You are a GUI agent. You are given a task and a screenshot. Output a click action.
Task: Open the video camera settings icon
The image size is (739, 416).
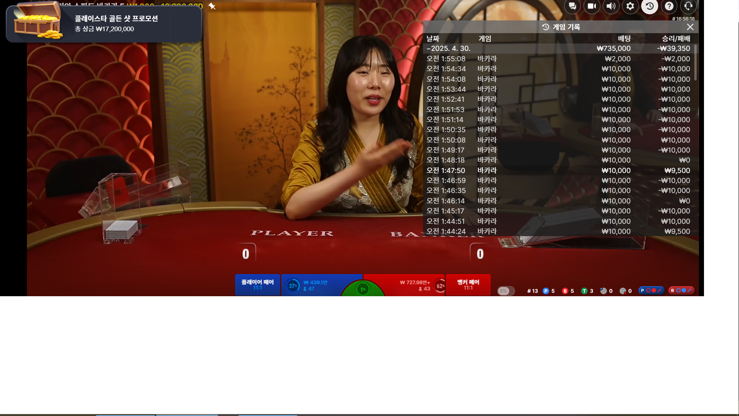pyautogui.click(x=592, y=6)
